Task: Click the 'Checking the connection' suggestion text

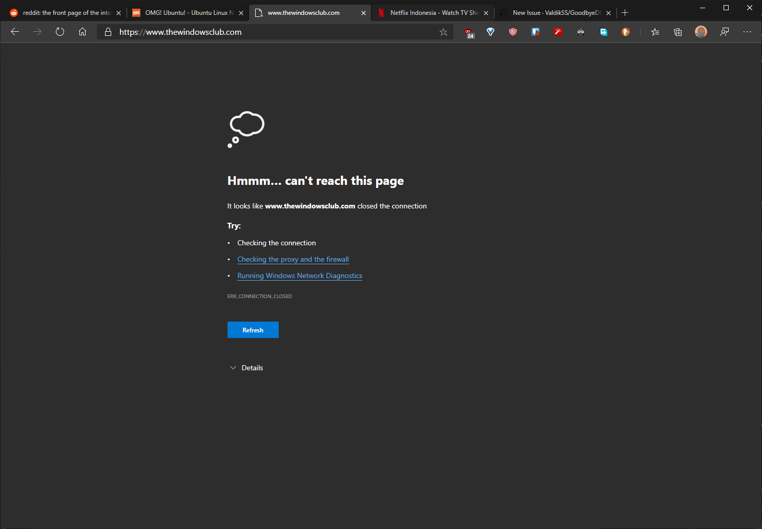Action: click(x=277, y=243)
